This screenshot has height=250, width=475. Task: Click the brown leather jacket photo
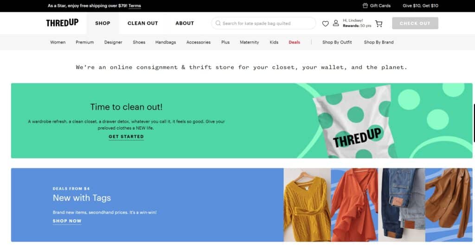[x=449, y=205]
